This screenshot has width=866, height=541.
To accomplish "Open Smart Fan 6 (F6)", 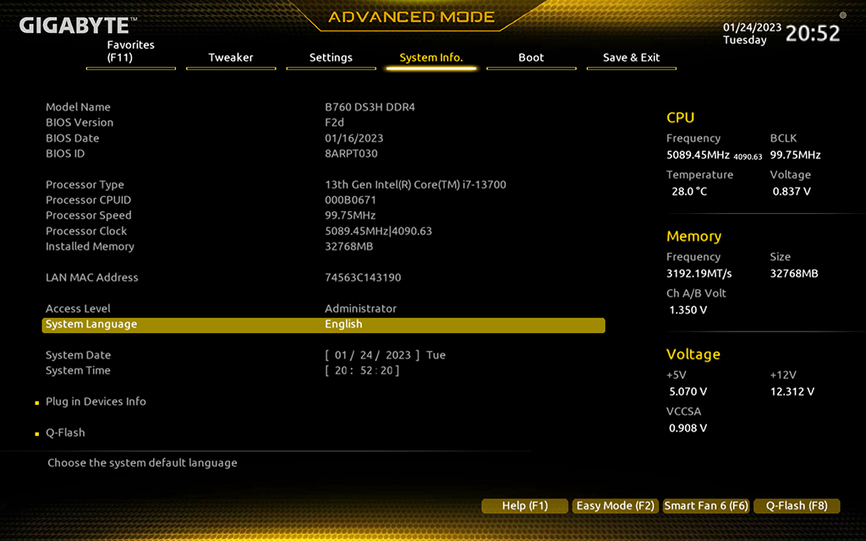I will tap(706, 505).
